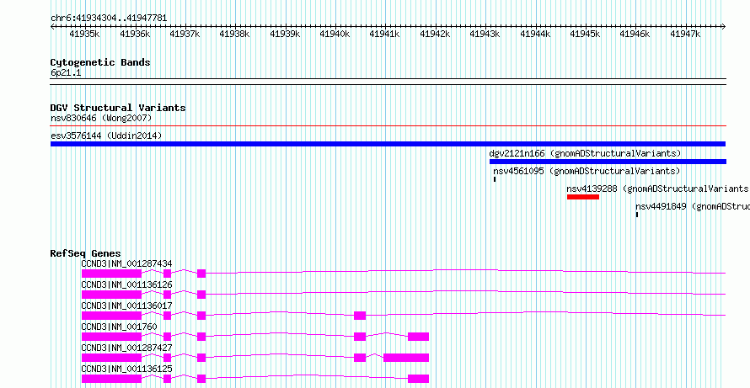Open transcript CCND3|NM_001136017 label

click(x=126, y=306)
